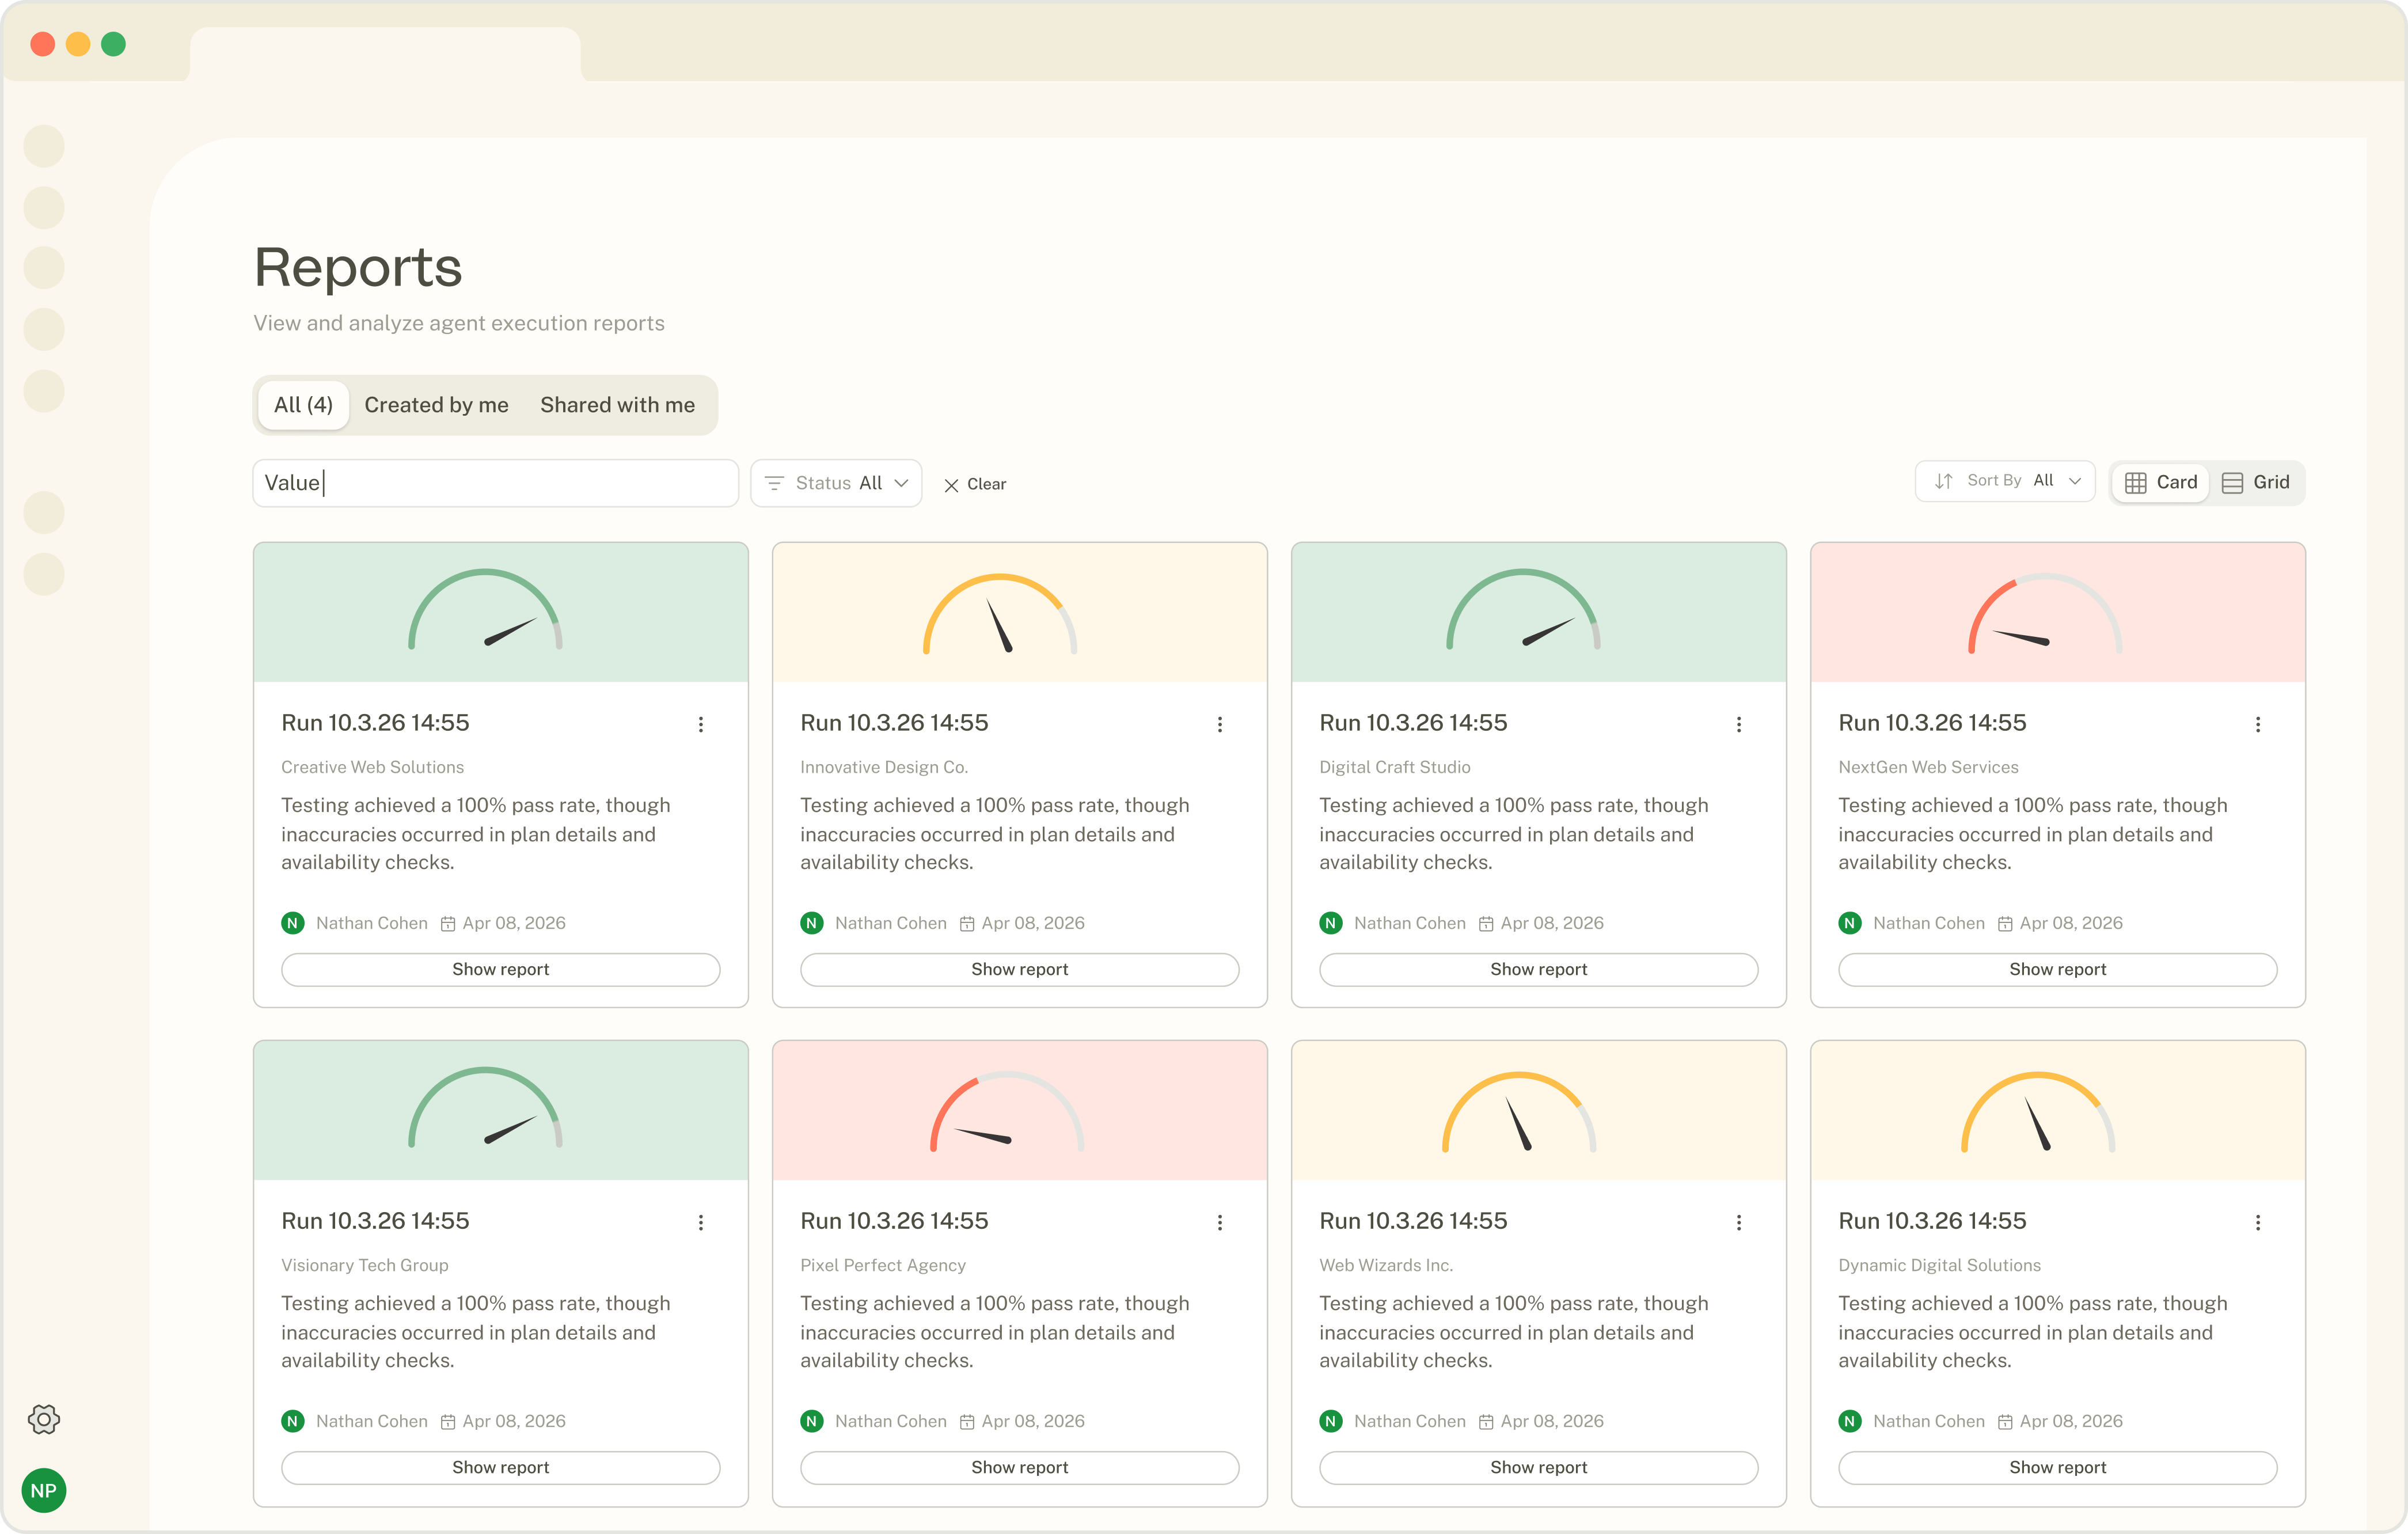Open settings gear in the sidebar
Screen dimensions: 2408x1534
pyautogui.click(x=44, y=1419)
